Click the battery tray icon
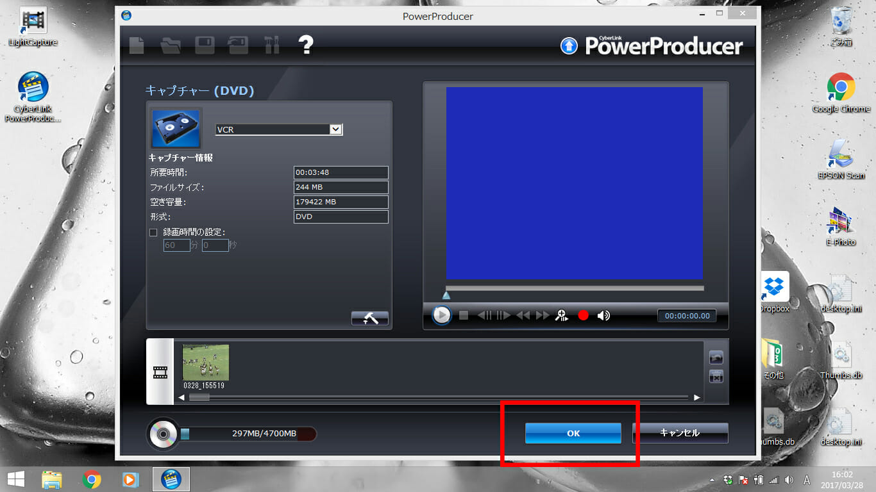Viewport: 876px width, 492px height. 759,480
